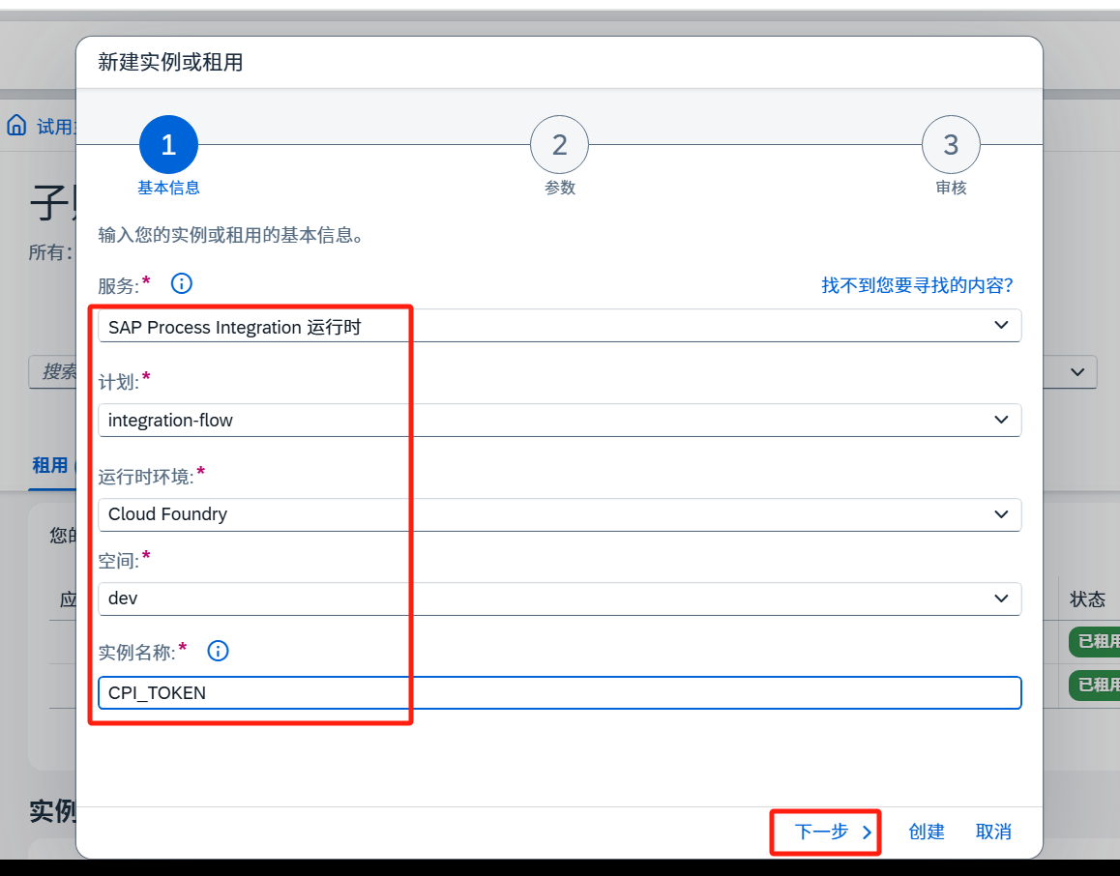This screenshot has height=876, width=1120.
Task: Click the dialog title 新建实例或租用
Action: pos(170,62)
